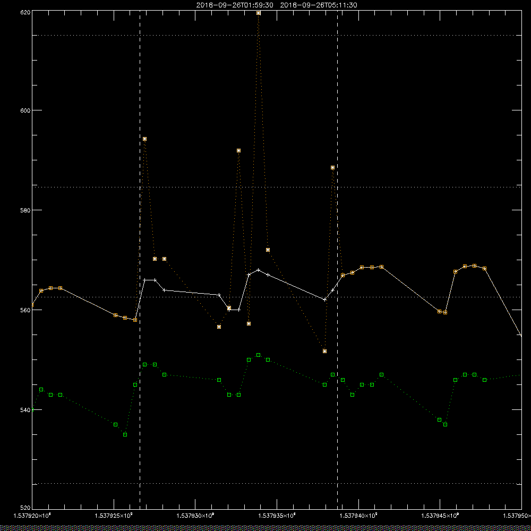
Task: Select the y-axis label 600
Action: [x=25, y=110]
